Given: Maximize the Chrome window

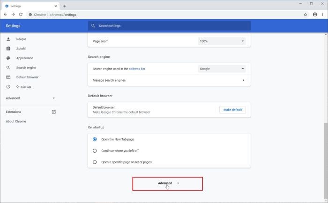Looking at the screenshot, I should point(311,4).
